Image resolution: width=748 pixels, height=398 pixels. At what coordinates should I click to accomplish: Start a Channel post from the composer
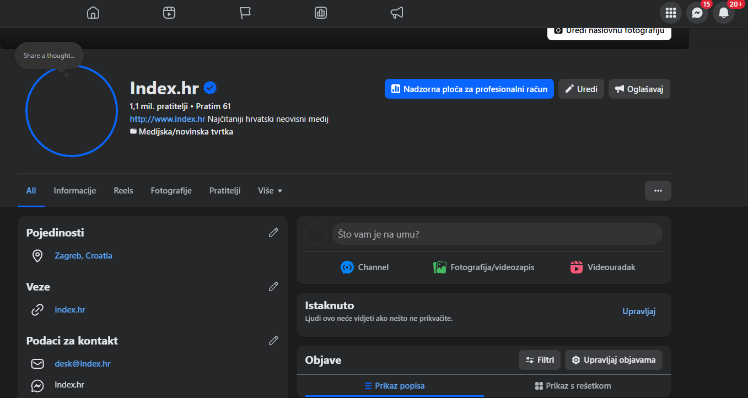(x=364, y=267)
